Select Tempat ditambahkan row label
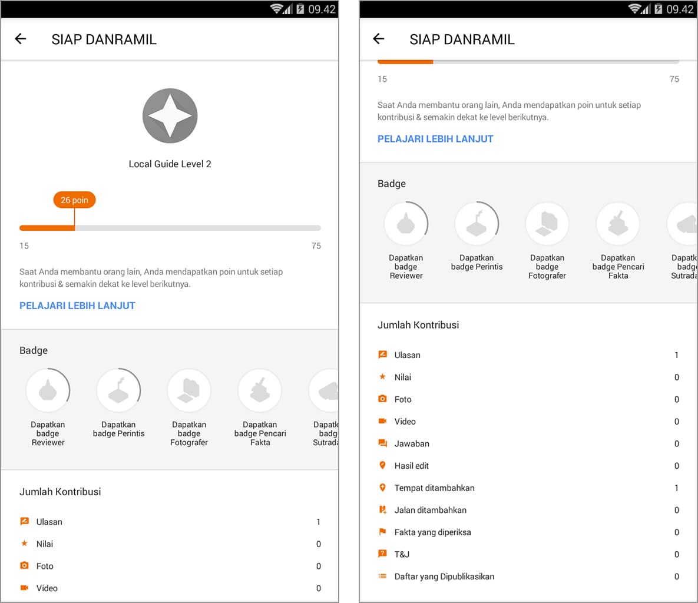The width and height of the screenshot is (698, 603). [435, 488]
